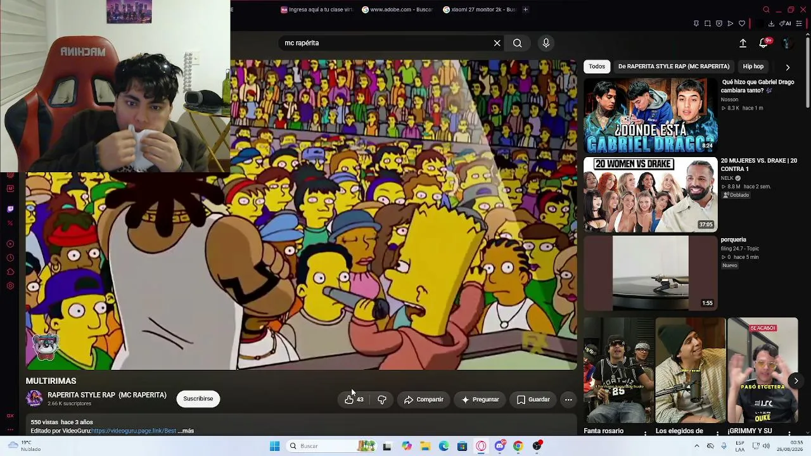
Task: Open File Explorer from taskbar
Action: pos(425,446)
